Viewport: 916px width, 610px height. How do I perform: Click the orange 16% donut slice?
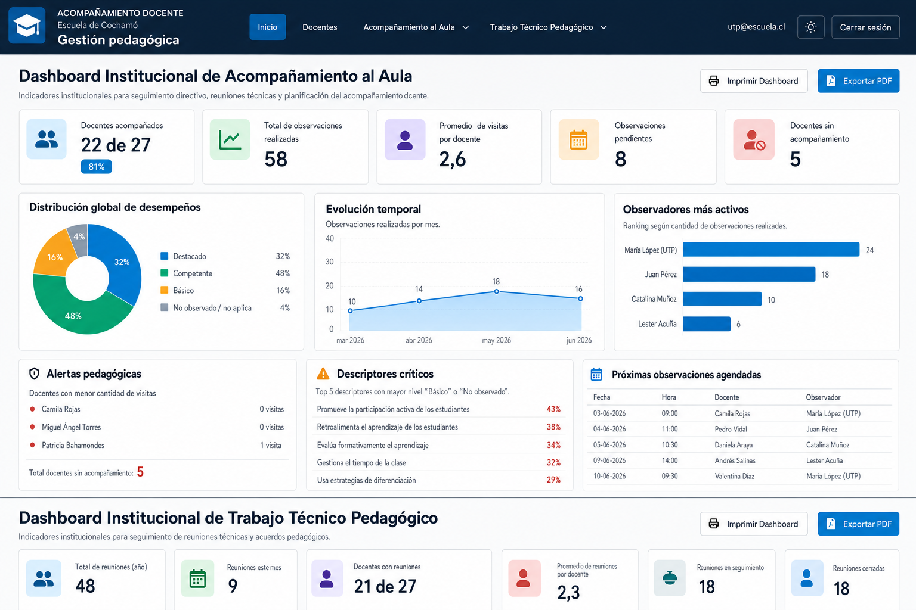tap(55, 257)
